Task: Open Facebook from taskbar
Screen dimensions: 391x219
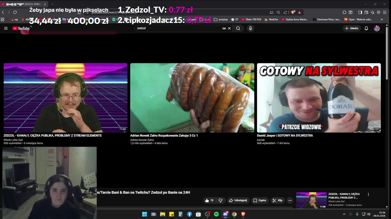Action: (189, 214)
